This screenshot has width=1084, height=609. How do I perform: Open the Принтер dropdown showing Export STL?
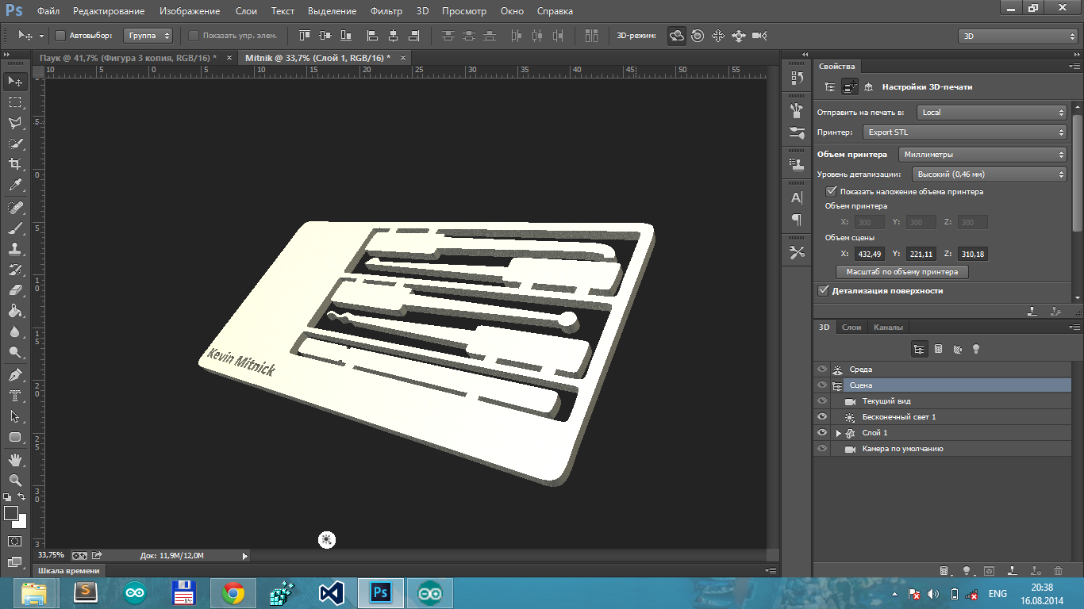pos(964,132)
